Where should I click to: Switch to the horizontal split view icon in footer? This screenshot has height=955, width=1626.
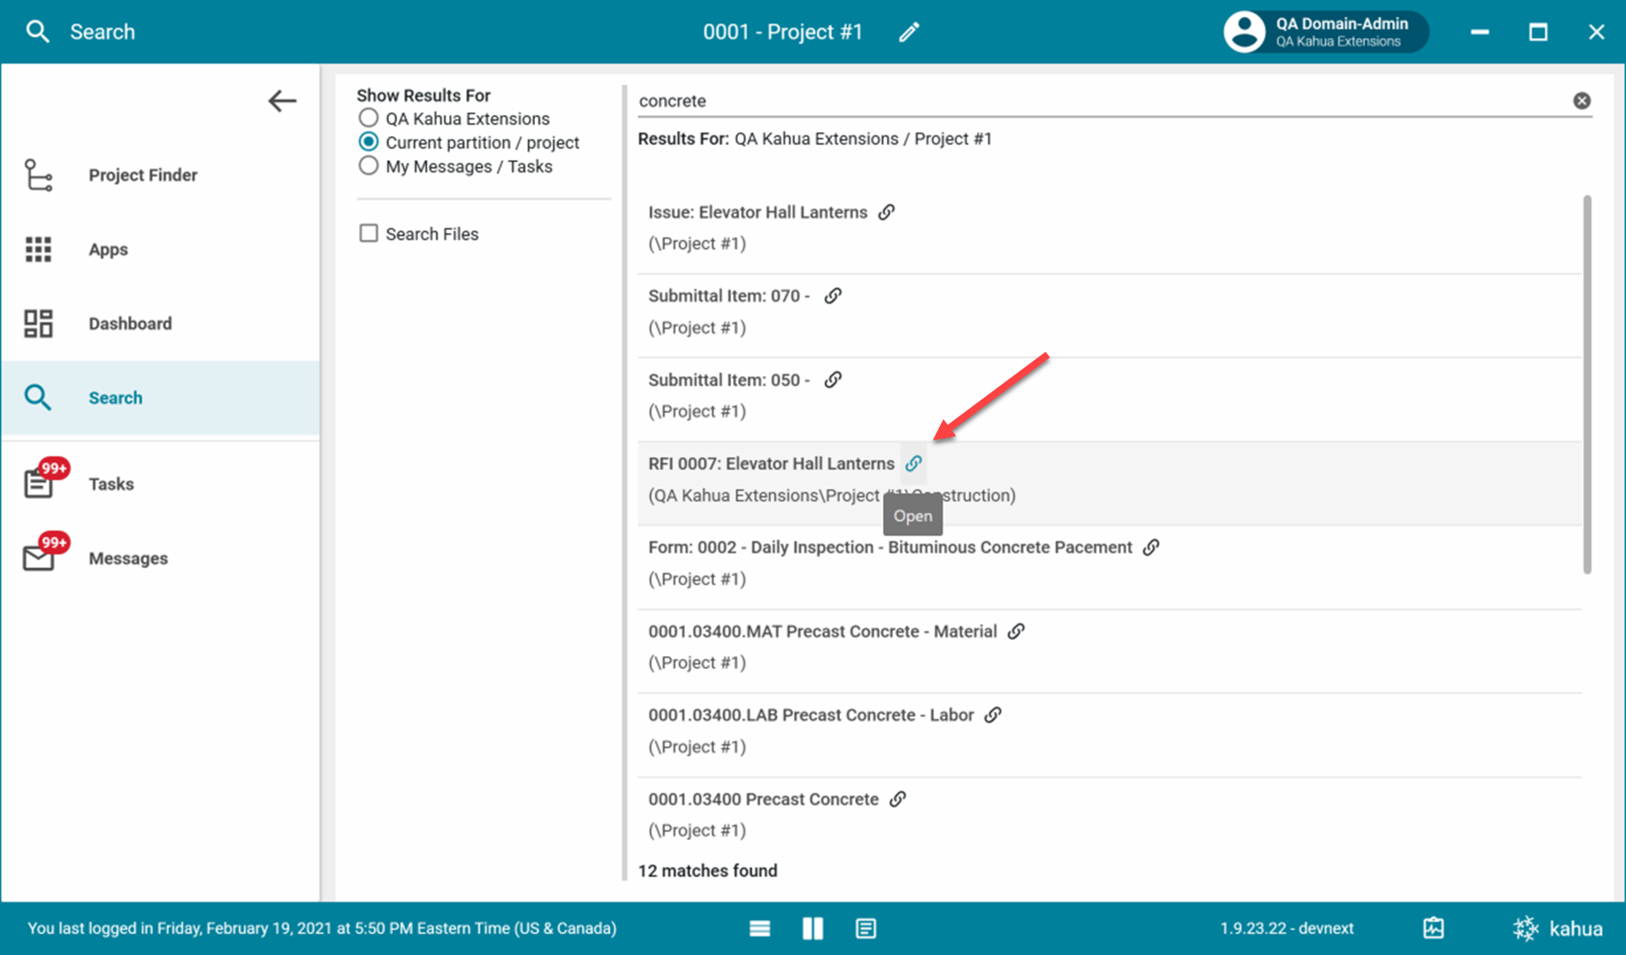point(760,928)
